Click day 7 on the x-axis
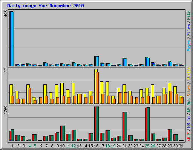This screenshot has height=150, width=193. 46,146
